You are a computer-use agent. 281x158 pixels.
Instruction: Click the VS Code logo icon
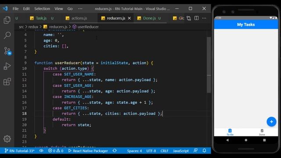point(5,8)
